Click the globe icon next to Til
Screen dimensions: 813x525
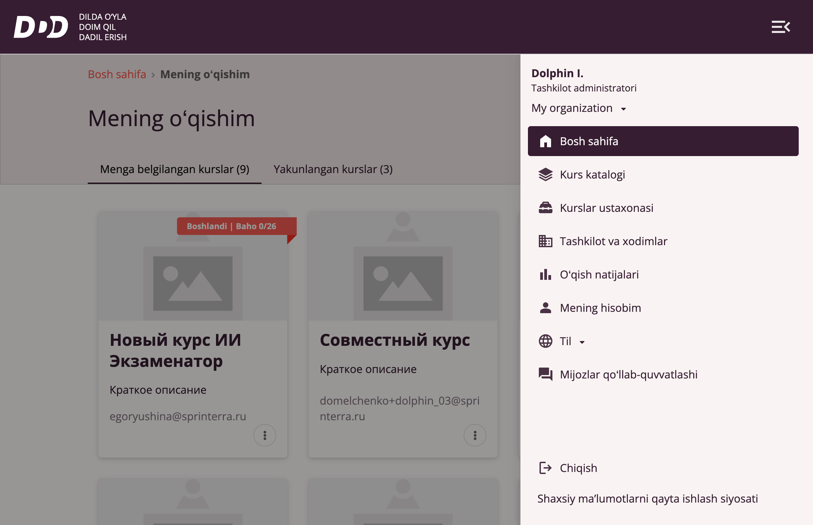(x=545, y=341)
